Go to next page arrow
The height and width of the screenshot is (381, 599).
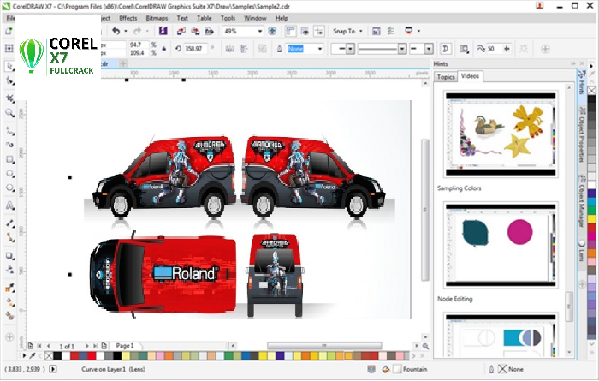point(87,346)
